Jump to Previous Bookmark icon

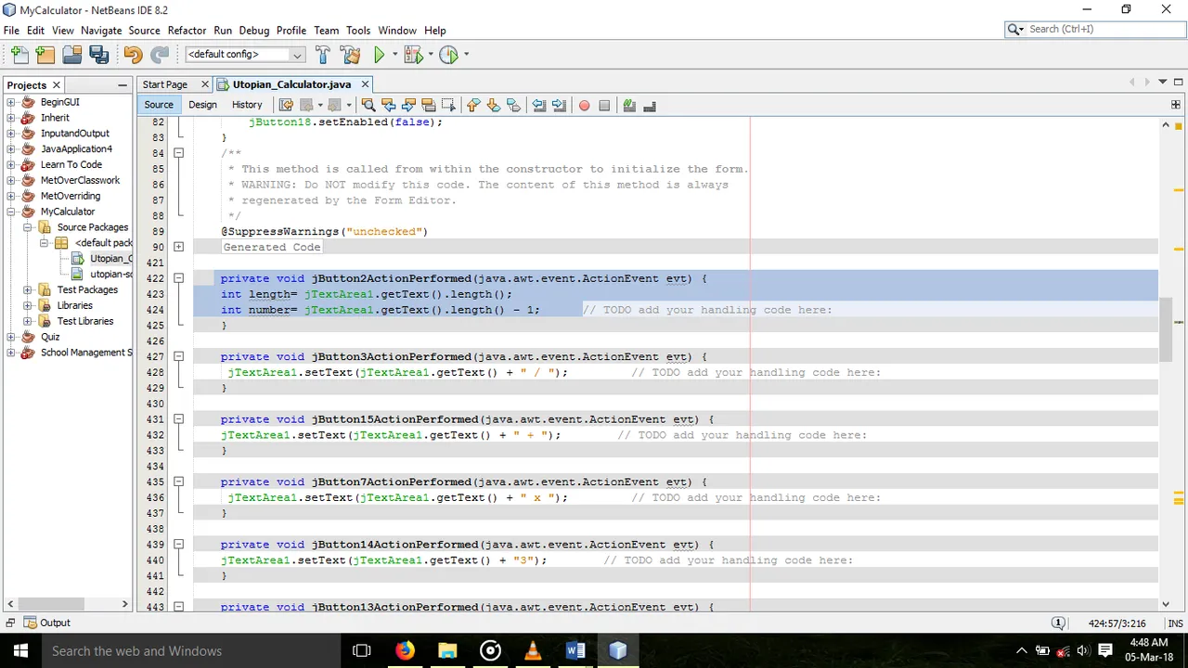[x=473, y=105]
